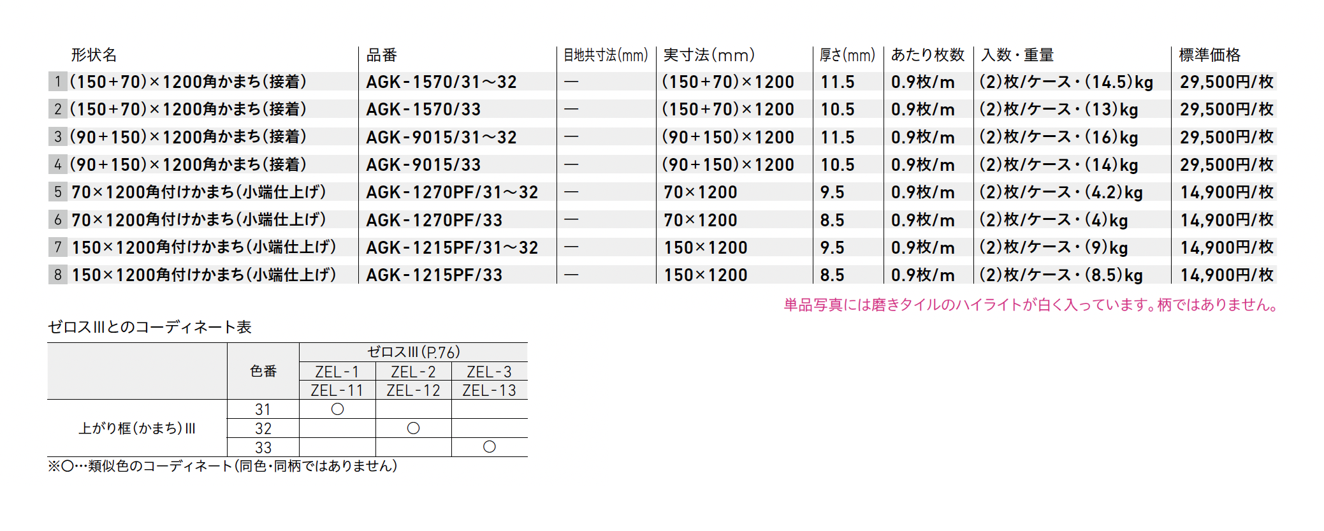Click the 上がり框(かまち)III row label
Viewport: 1324px width, 531px height.
click(137, 428)
